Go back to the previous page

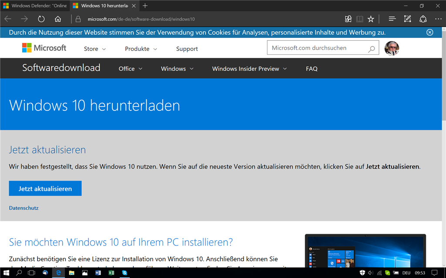(x=8, y=19)
